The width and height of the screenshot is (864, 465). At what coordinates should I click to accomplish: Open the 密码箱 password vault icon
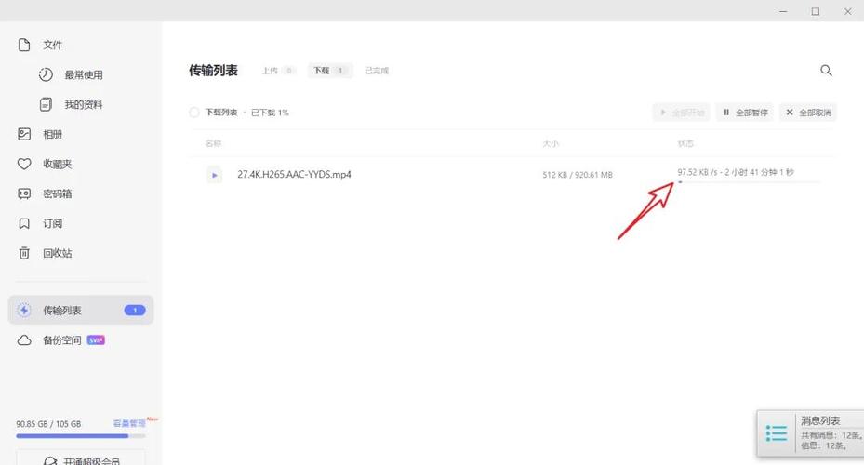[x=25, y=193]
